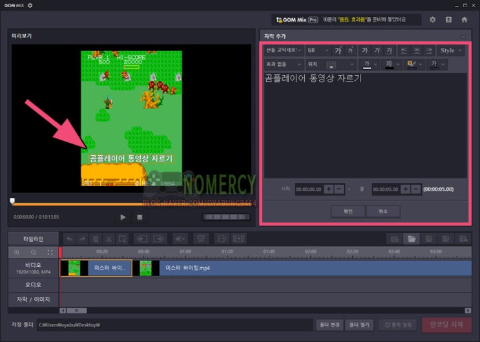Click the screen transition toolbar icon
This screenshot has width=480, height=342.
coord(201,239)
